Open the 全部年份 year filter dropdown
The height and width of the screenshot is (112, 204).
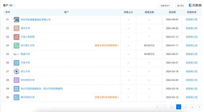(165, 6)
